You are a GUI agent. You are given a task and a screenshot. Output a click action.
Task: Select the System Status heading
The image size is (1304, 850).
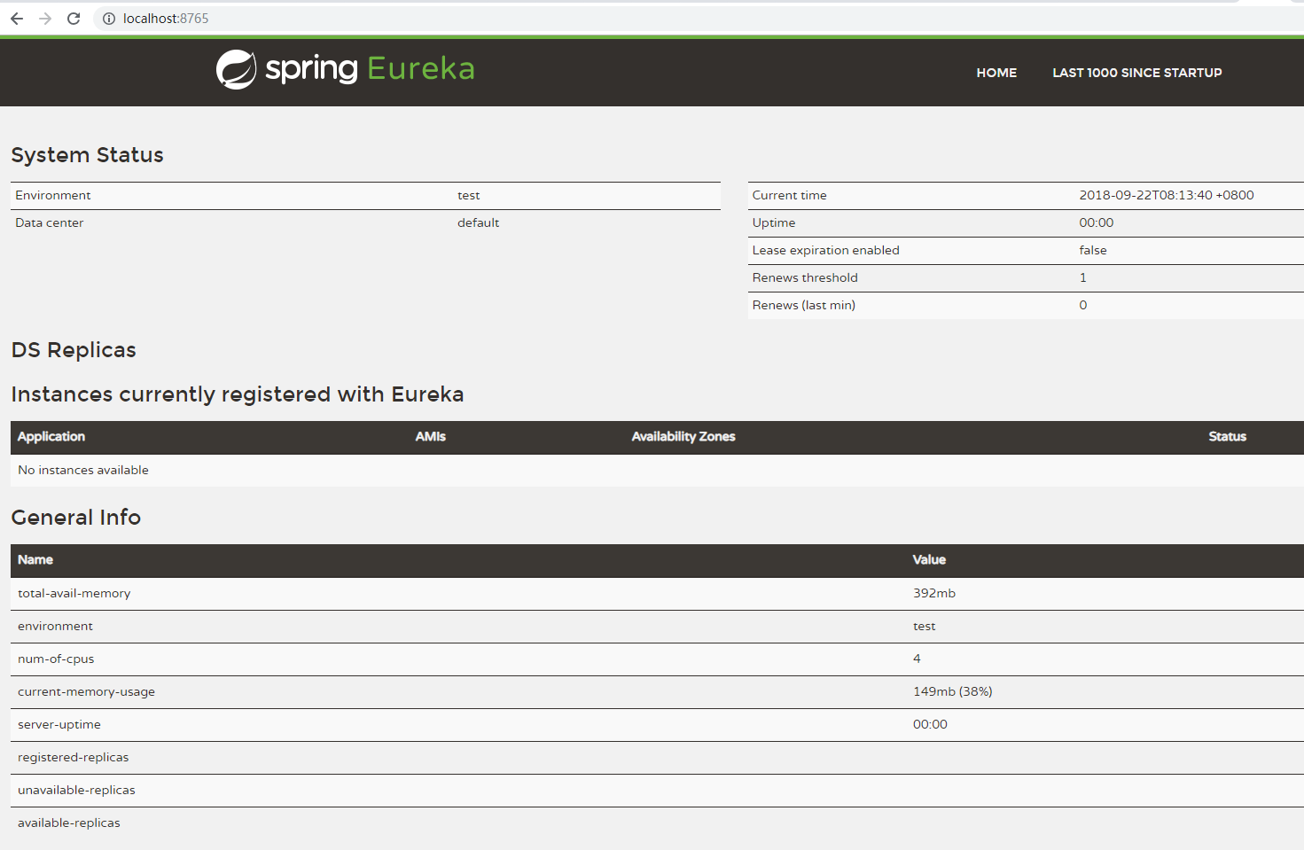tap(87, 155)
